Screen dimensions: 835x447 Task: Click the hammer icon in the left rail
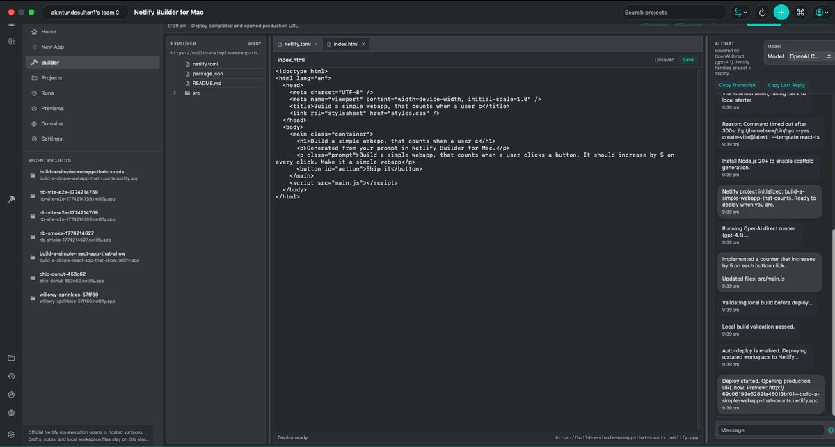(x=11, y=200)
